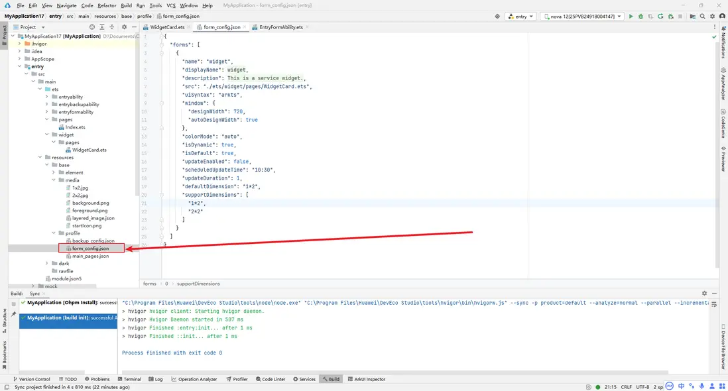Click the Search Everywhere magnifier icon
The image size is (728, 391).
tap(702, 16)
